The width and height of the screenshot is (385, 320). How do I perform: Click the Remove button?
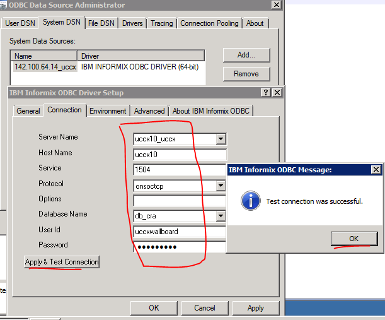click(246, 74)
